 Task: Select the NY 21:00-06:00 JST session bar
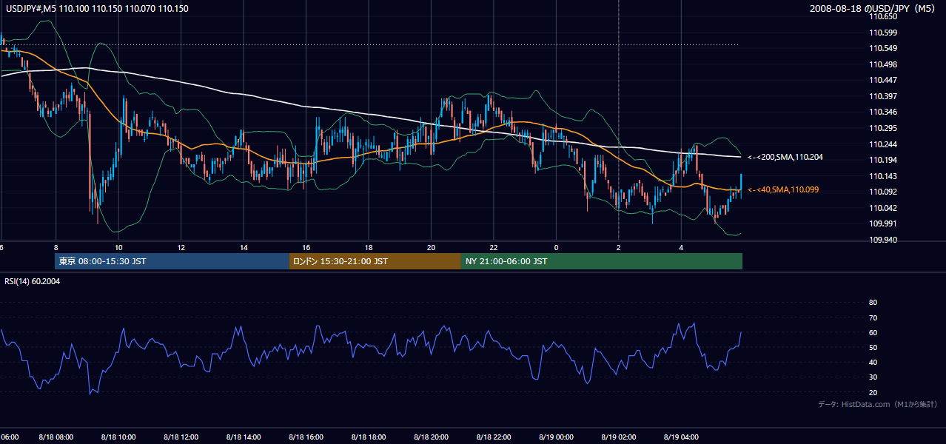click(x=602, y=261)
